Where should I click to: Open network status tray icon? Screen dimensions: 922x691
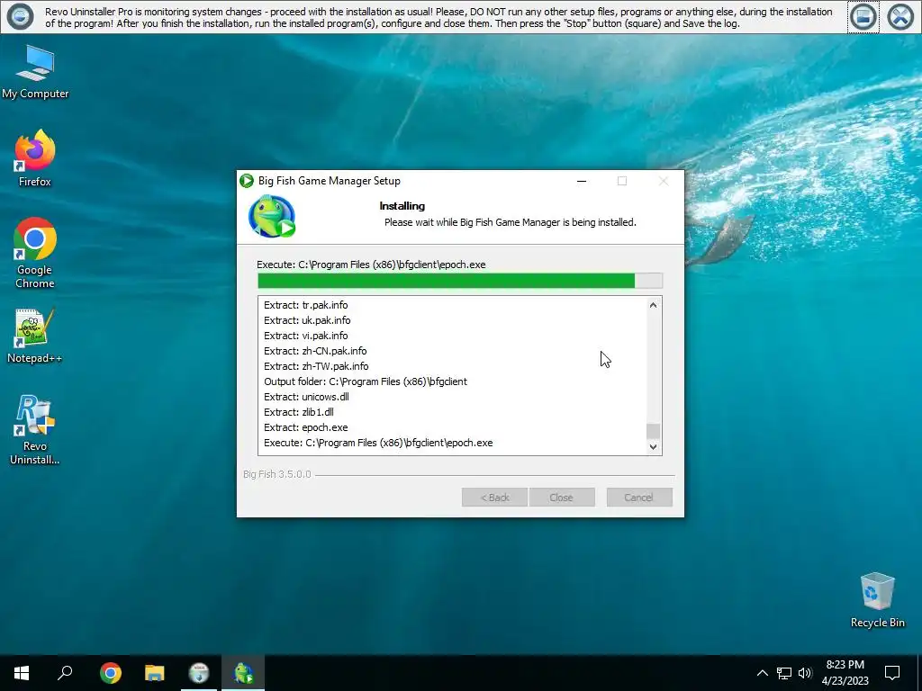click(x=784, y=673)
